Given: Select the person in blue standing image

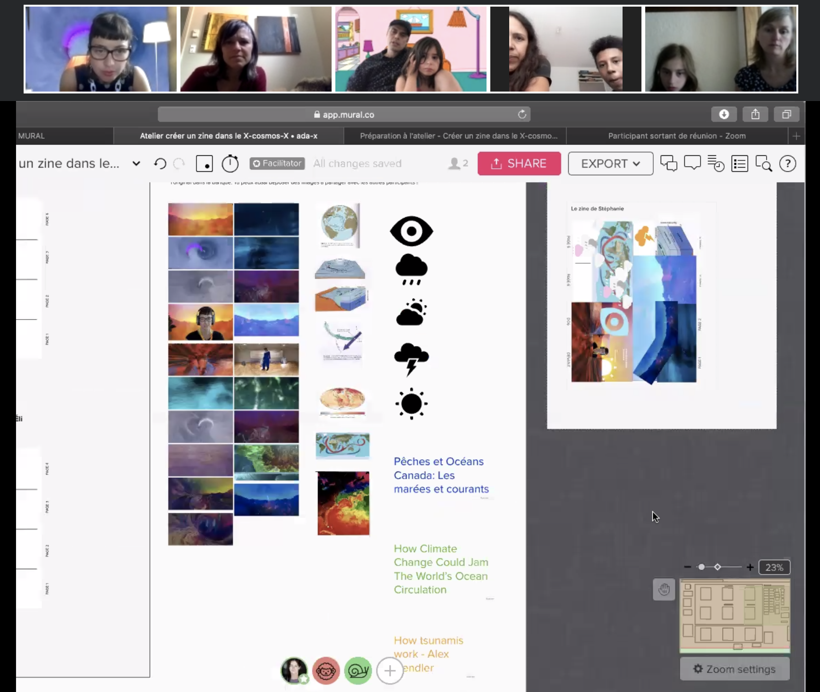Looking at the screenshot, I should 266,360.
